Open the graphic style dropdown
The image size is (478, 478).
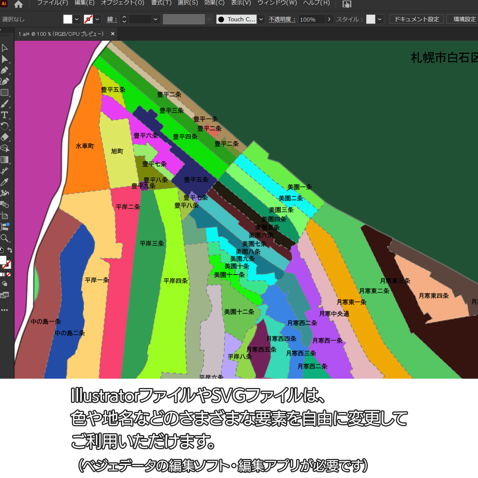pos(380,19)
